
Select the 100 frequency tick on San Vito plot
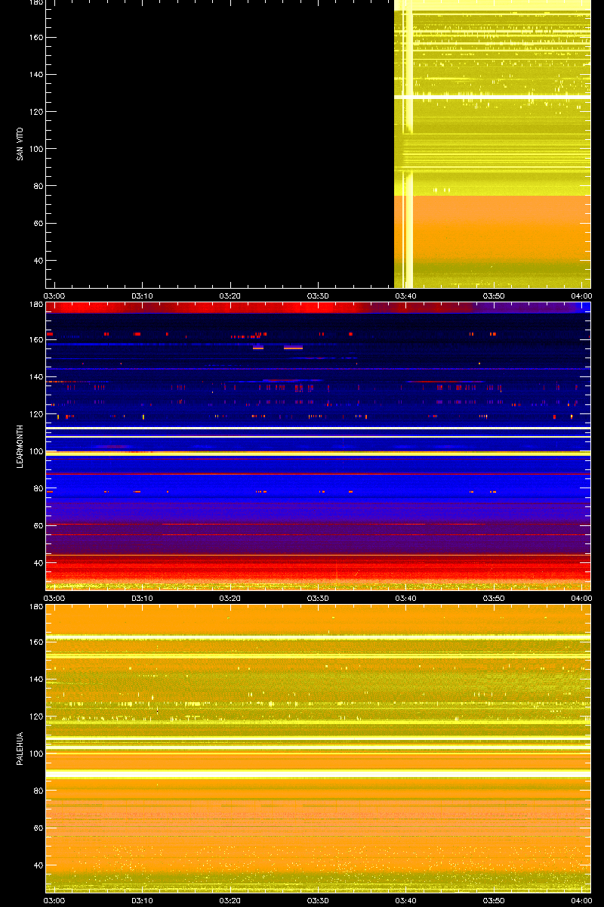pyautogui.click(x=36, y=149)
